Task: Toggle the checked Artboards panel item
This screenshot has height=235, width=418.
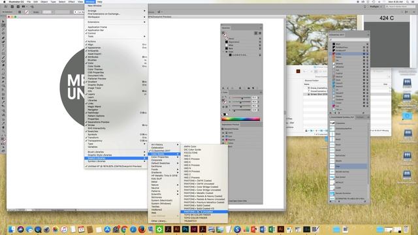Action: [x=116, y=51]
